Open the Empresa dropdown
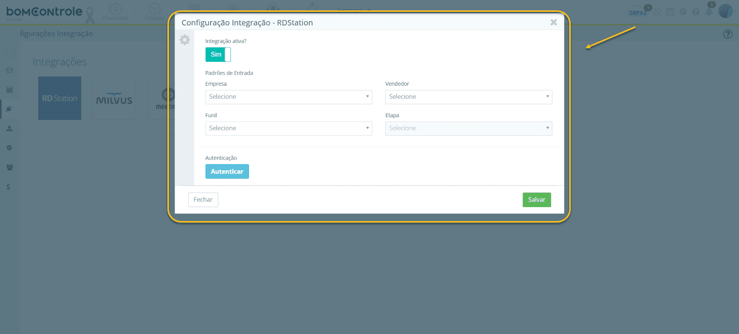The height and width of the screenshot is (334, 739). click(x=289, y=97)
